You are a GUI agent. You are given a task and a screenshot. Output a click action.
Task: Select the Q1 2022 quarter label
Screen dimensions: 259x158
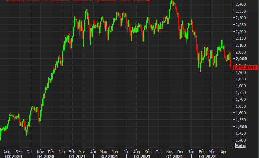coord(206,156)
